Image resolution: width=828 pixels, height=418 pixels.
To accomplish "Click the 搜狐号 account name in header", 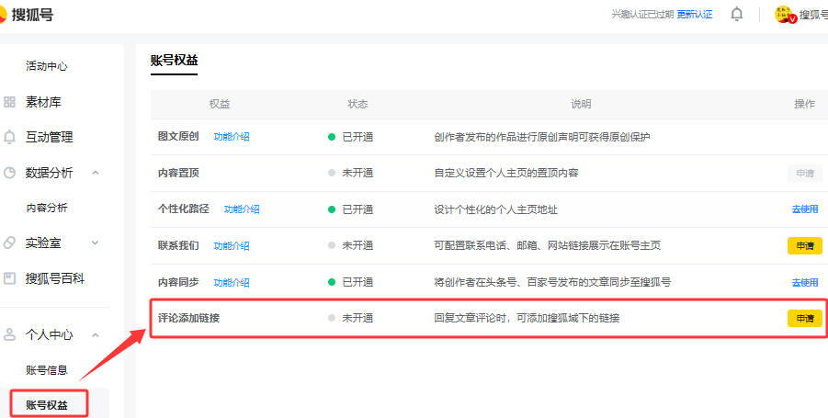I will point(813,15).
